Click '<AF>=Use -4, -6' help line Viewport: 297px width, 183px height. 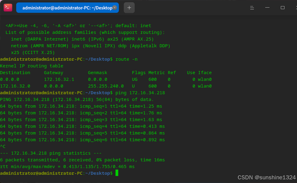(79, 26)
